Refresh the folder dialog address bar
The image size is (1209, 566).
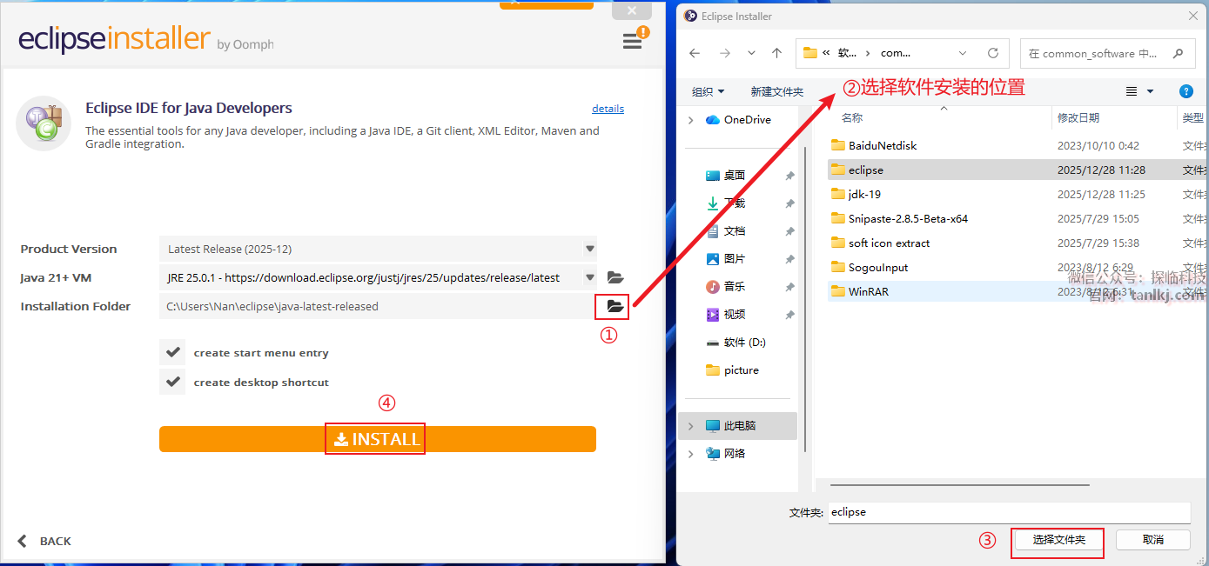pos(993,53)
